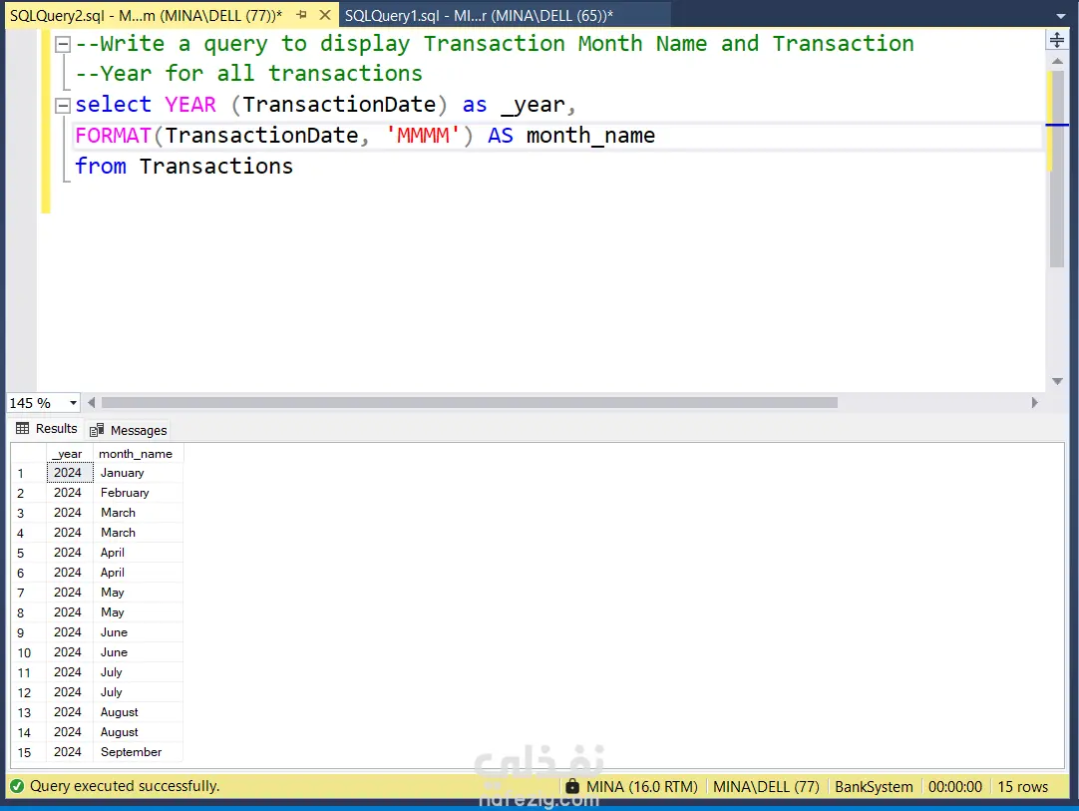Open the tab list dropdown arrow
This screenshot has height=811, width=1079.
[1060, 16]
